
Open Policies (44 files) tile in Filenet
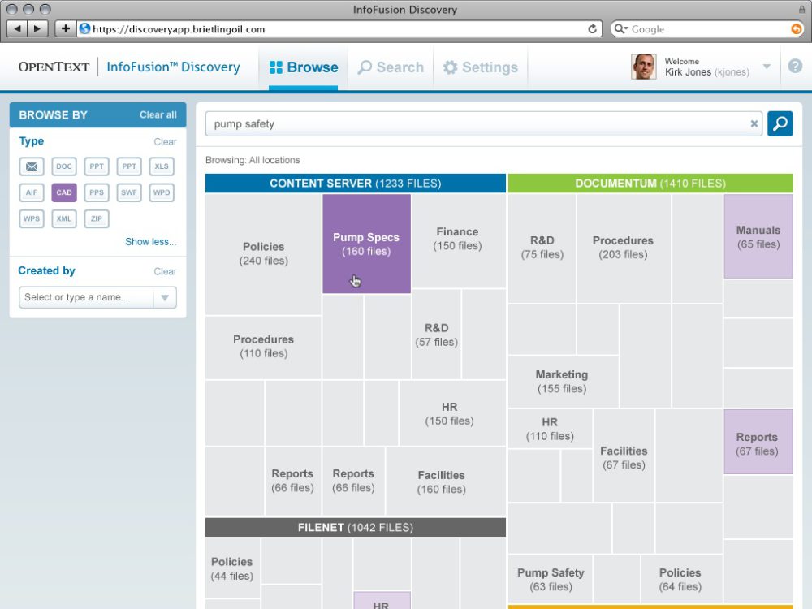[x=232, y=568]
